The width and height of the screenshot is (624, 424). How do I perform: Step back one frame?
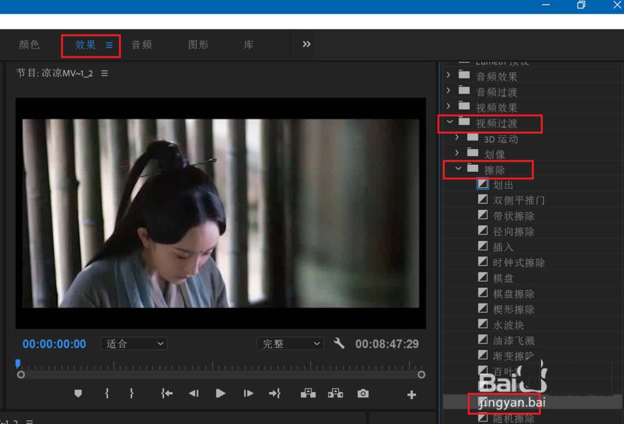(x=193, y=394)
